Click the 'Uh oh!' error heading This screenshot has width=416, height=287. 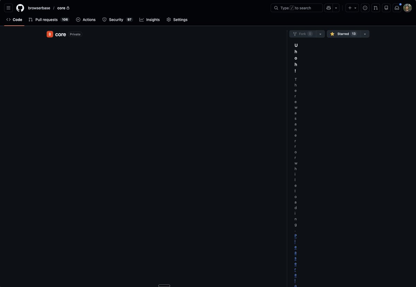(x=296, y=58)
